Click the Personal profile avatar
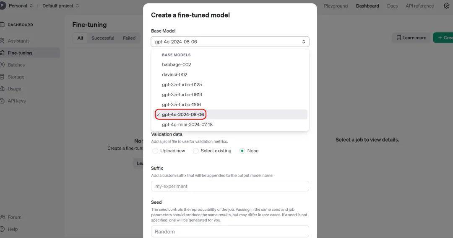This screenshot has width=453, height=238. tap(3, 6)
